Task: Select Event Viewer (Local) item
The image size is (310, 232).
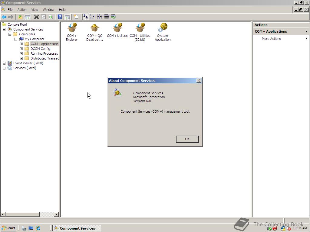Action: coord(28,63)
